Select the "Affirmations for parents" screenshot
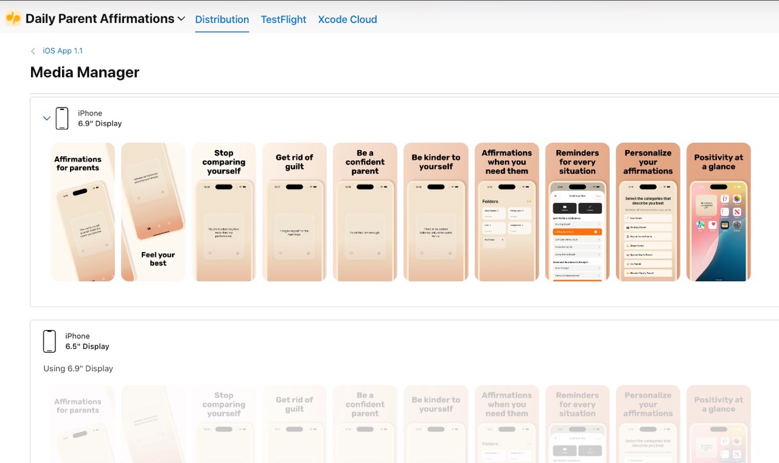This screenshot has height=463, width=779. click(x=83, y=212)
